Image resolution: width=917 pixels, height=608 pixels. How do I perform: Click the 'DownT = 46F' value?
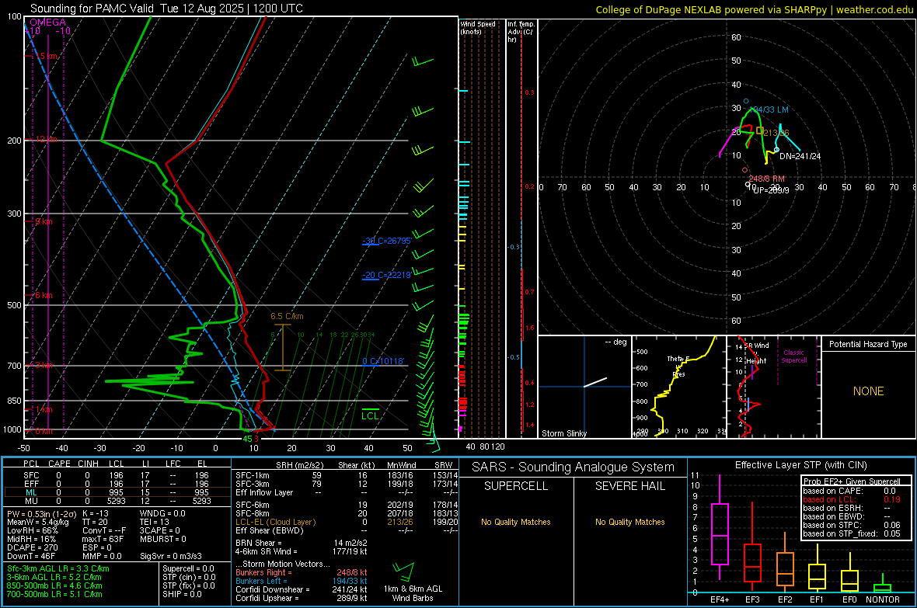30,556
